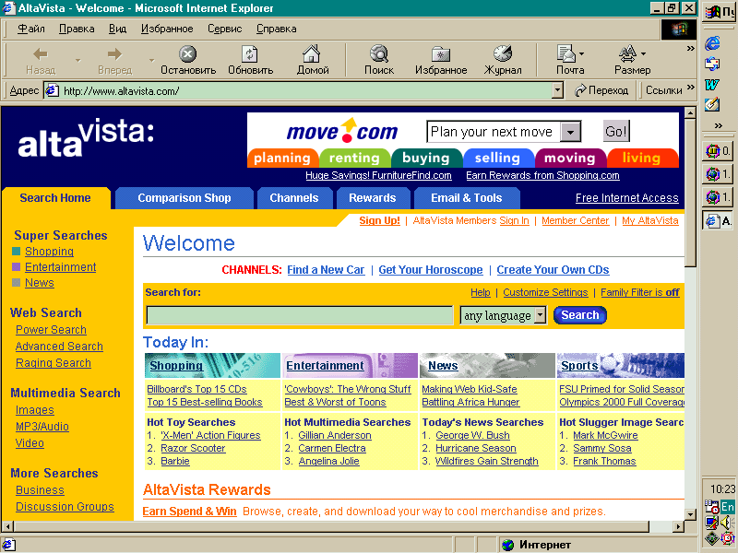Screen dimensions: 738x553
Task: Open Razor Scooter hot search link
Action: pos(193,448)
